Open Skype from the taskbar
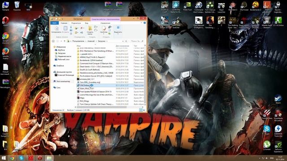The image size is (287, 161). click(22, 158)
